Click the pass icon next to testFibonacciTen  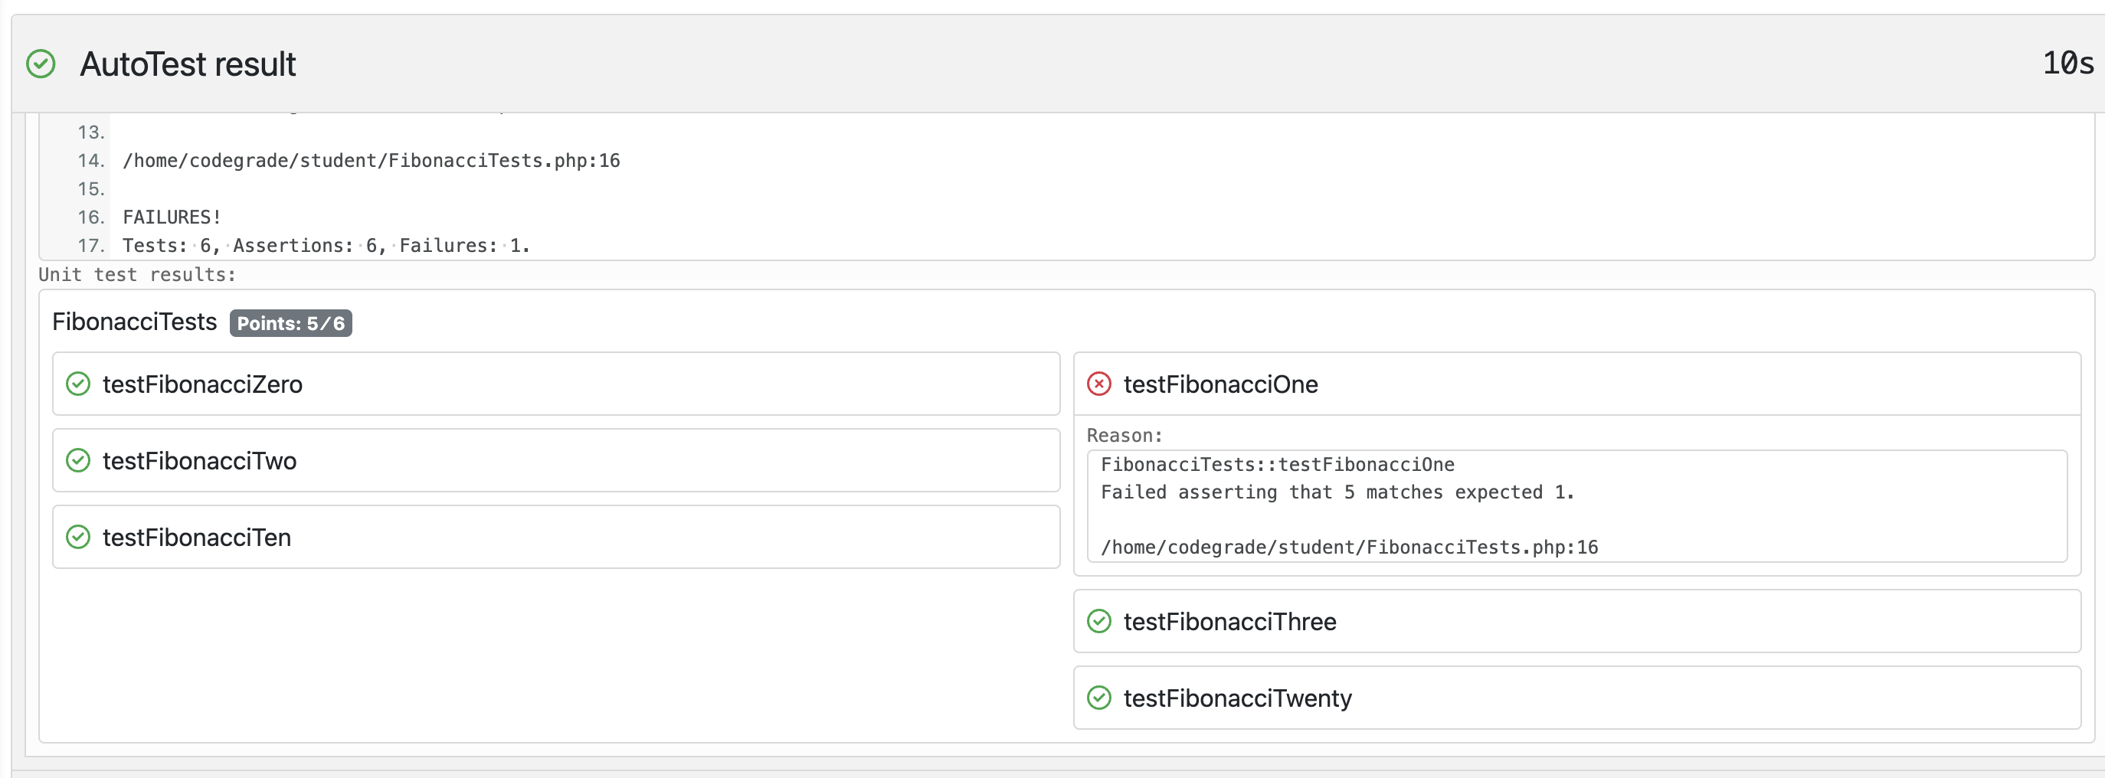(77, 538)
